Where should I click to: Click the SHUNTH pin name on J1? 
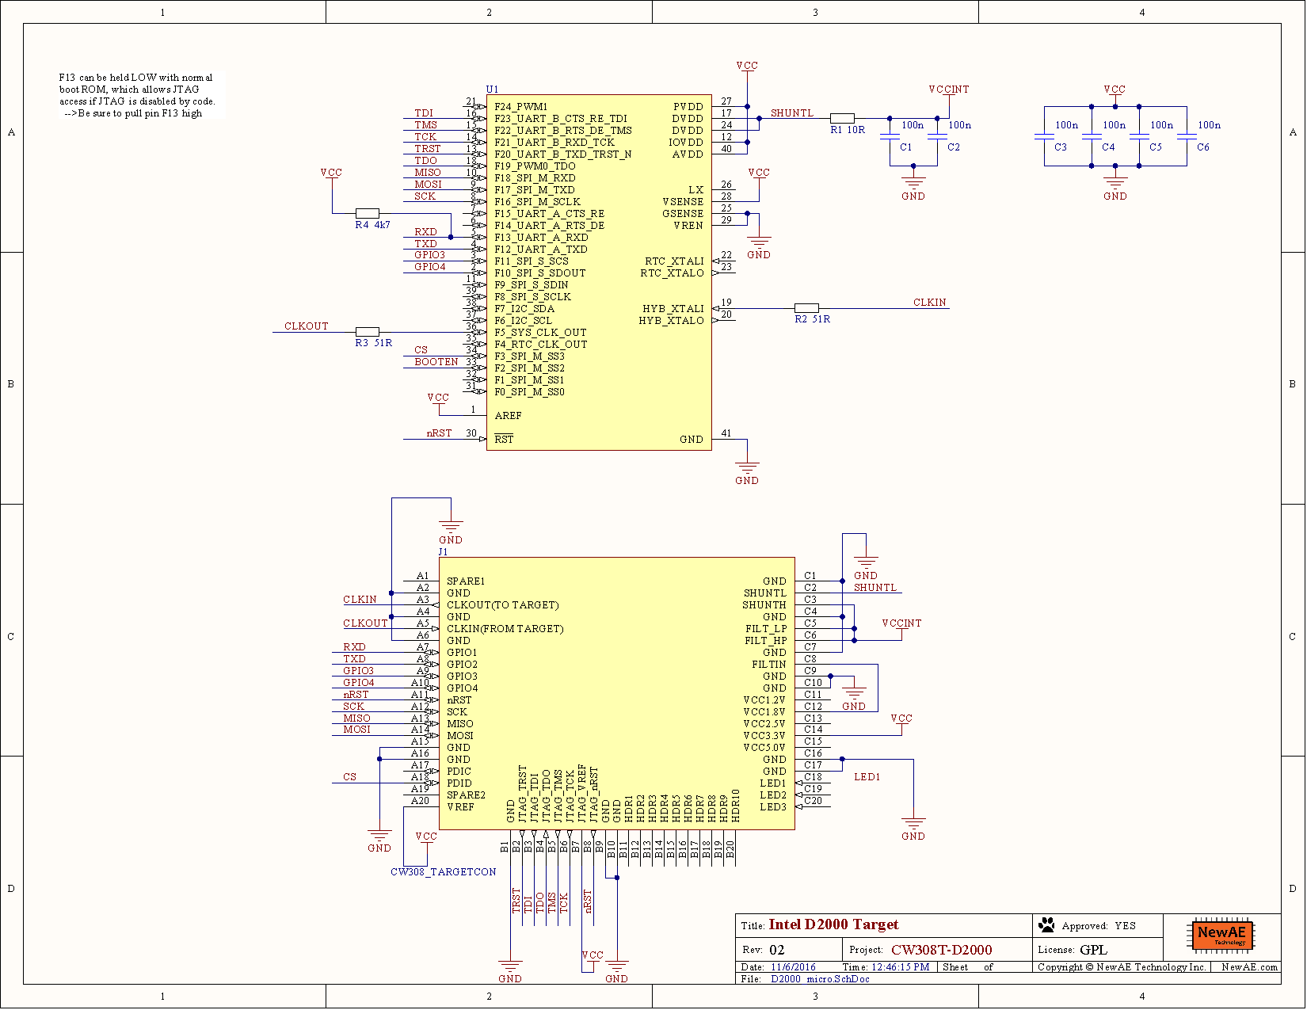(764, 605)
